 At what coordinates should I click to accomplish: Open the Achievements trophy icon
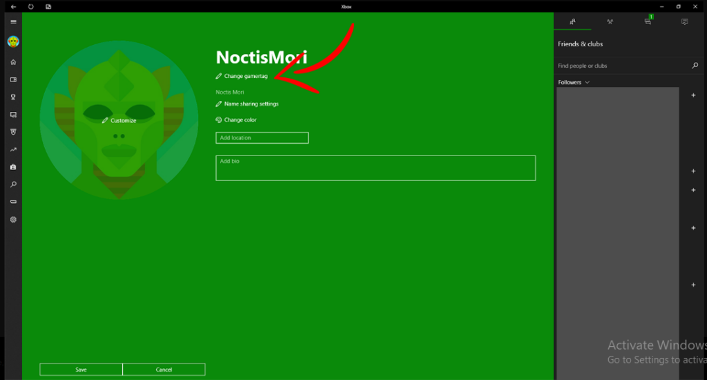click(13, 97)
